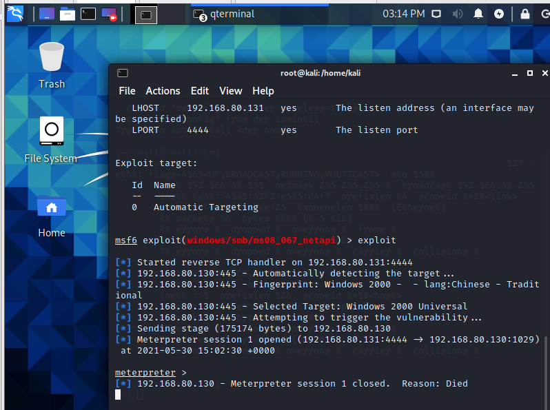The height and width of the screenshot is (410, 550).
Task: Click the 'Selected Target: Windows 2000 Universal' line
Action: click(291, 306)
